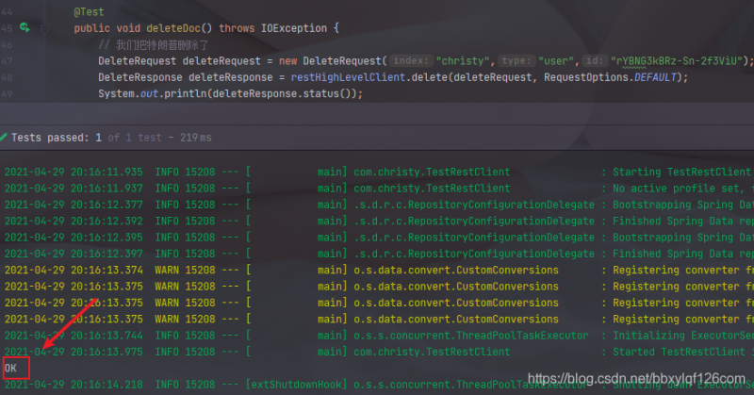This screenshot has width=754, height=395.
Task: Click restHighLevelClient in line 48
Action: click(348, 77)
